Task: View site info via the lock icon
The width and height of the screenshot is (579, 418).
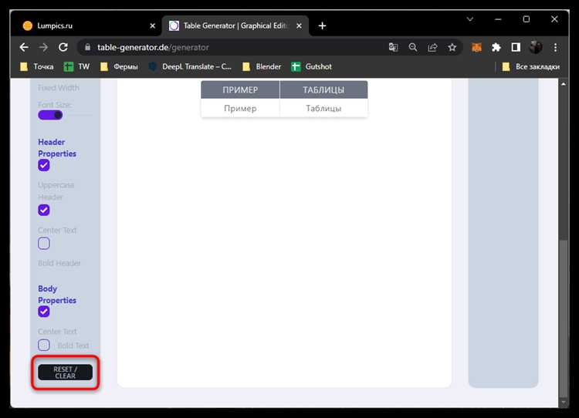Action: click(x=87, y=47)
